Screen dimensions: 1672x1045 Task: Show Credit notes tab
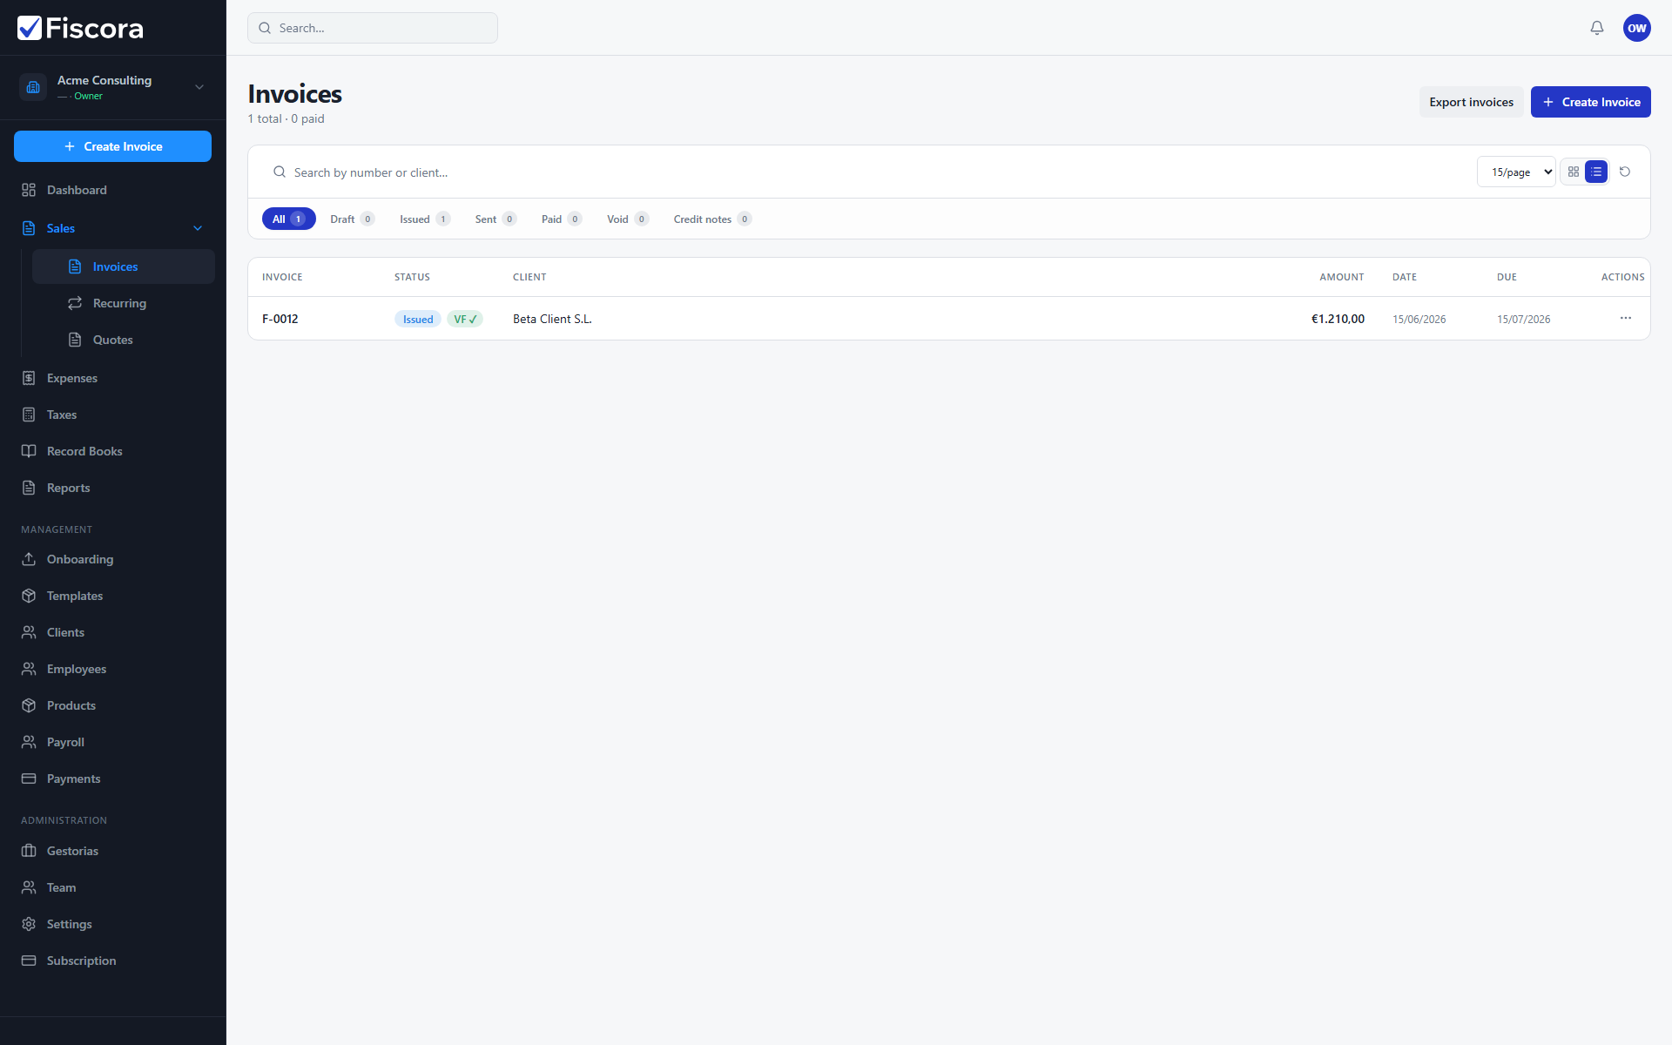712,219
